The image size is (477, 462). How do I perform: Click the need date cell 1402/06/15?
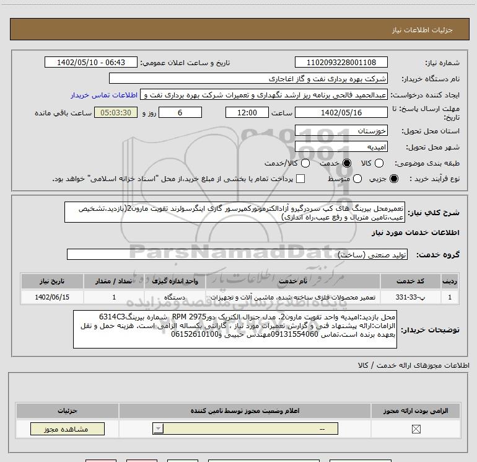coord(52,297)
